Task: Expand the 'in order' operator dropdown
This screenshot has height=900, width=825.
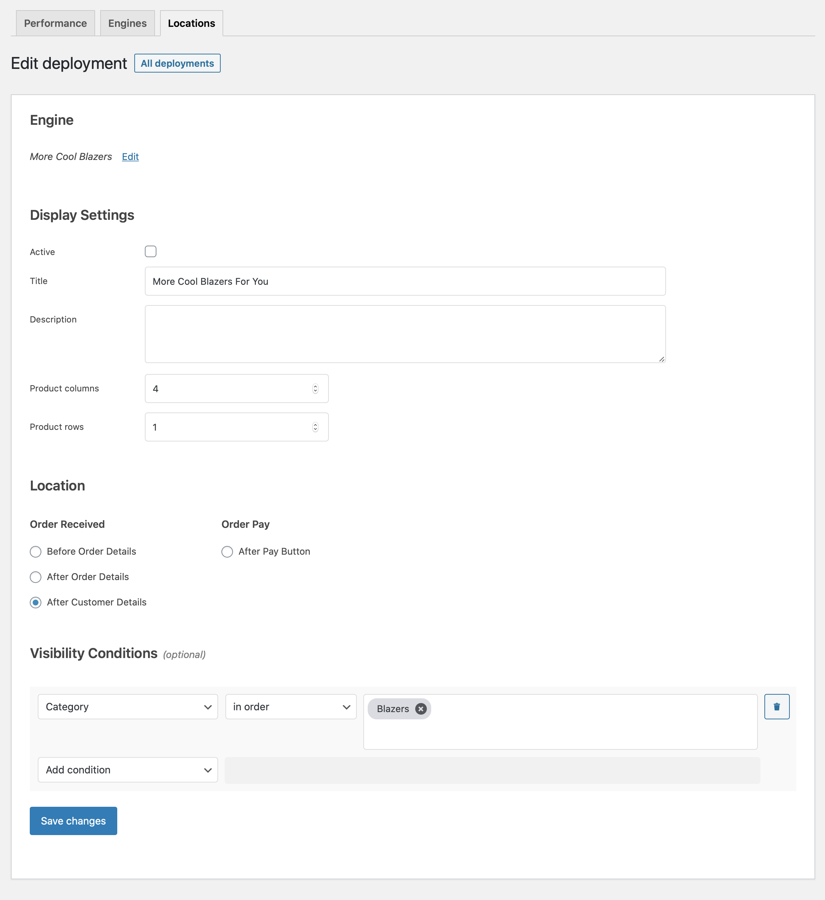Action: (291, 706)
